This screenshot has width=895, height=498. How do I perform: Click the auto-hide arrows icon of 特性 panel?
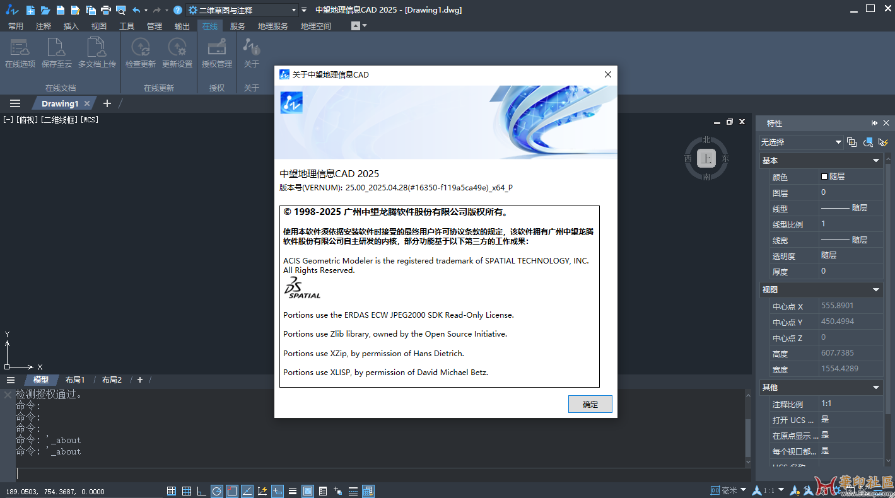[875, 123]
